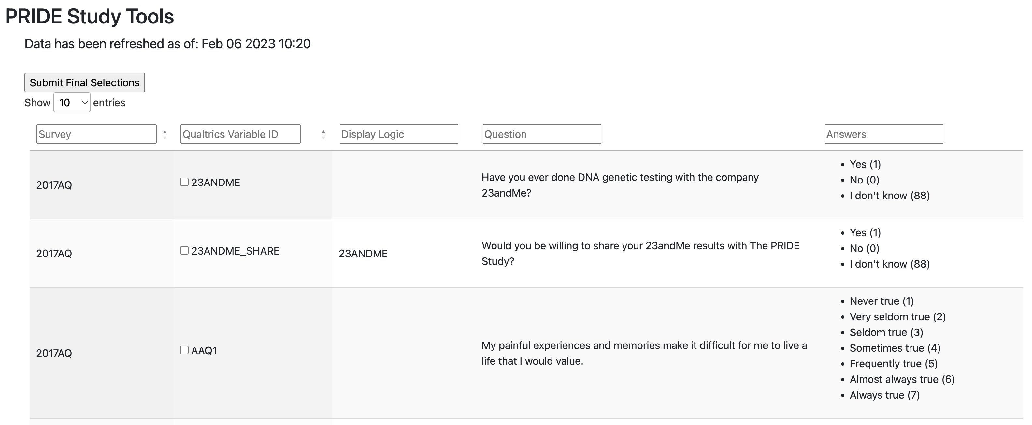
Task: Focus the Question filter field
Action: tap(542, 134)
